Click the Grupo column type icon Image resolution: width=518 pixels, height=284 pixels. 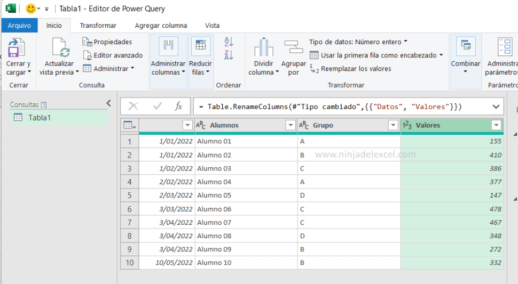[x=304, y=125]
